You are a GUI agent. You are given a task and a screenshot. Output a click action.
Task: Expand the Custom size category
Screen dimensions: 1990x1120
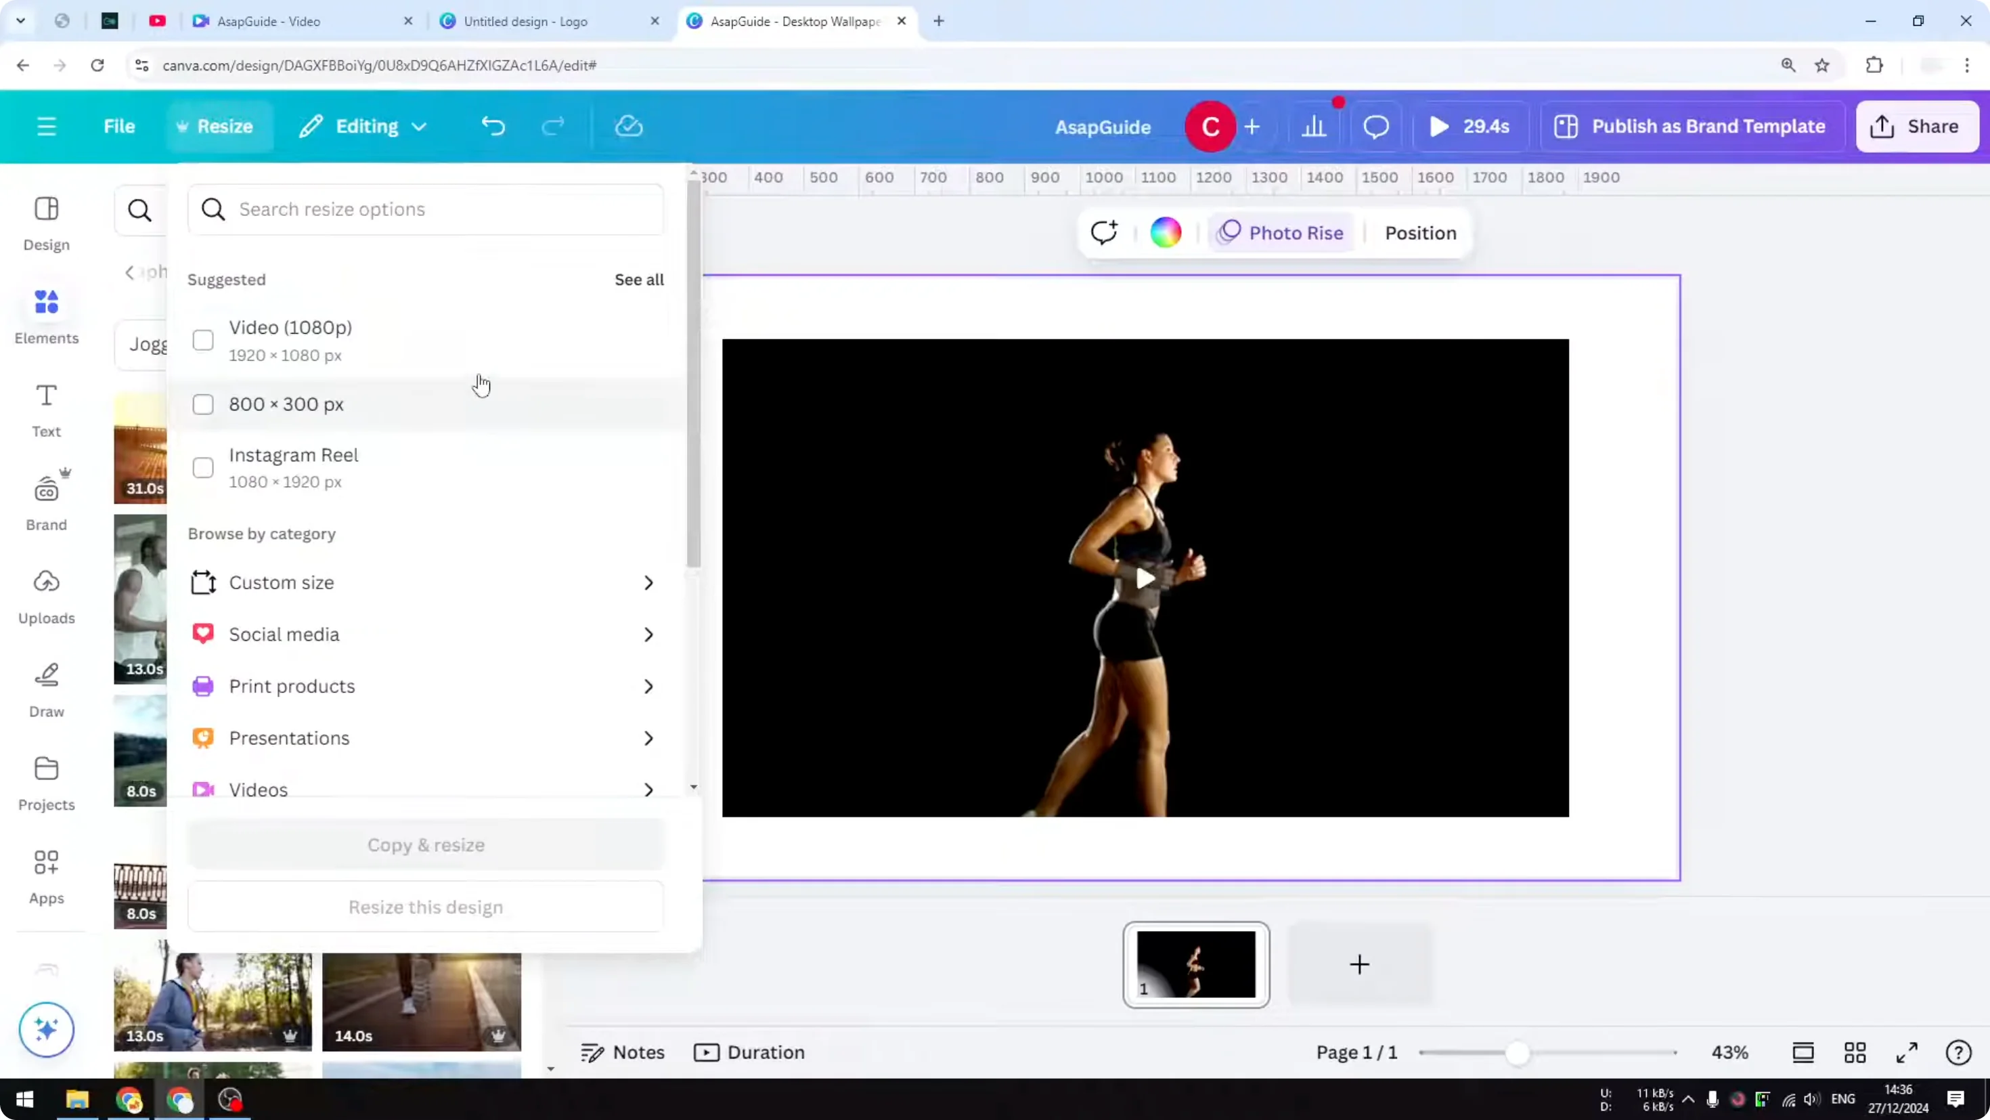425,582
